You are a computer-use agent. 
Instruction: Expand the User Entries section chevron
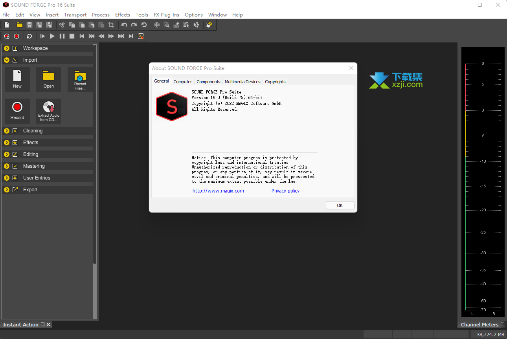[x=7, y=178]
